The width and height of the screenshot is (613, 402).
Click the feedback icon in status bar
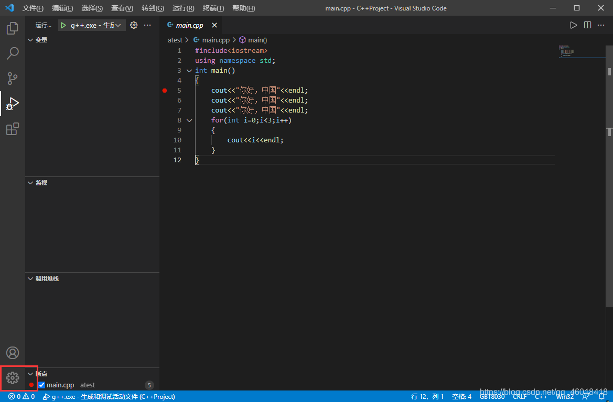pos(586,397)
